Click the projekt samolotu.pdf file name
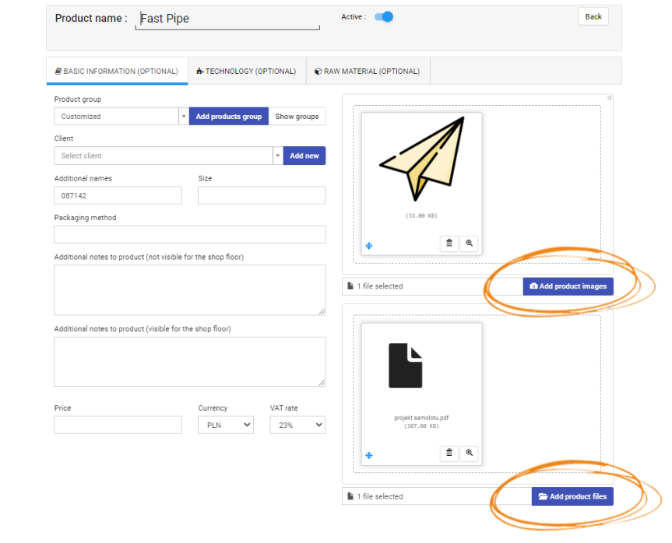 [422, 418]
